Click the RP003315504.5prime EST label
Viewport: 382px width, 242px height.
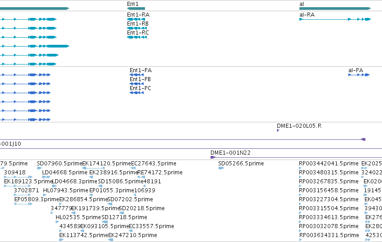(329, 208)
